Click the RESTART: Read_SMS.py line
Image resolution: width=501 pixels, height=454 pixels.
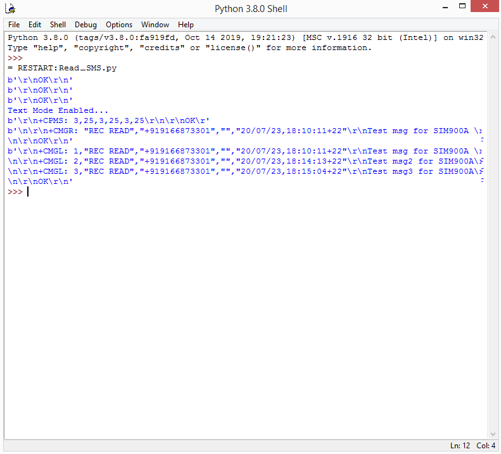coord(62,68)
